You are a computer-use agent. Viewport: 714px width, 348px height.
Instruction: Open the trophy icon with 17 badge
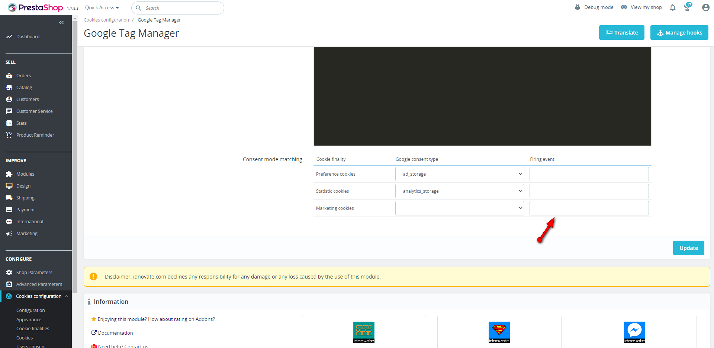click(x=688, y=7)
